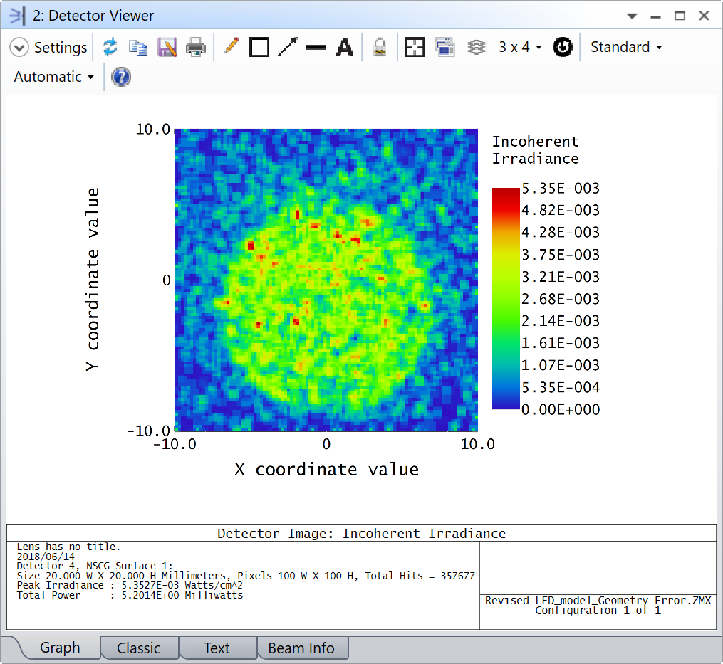Image resolution: width=723 pixels, height=664 pixels.
Task: Click the Settings label
Action: (61, 48)
